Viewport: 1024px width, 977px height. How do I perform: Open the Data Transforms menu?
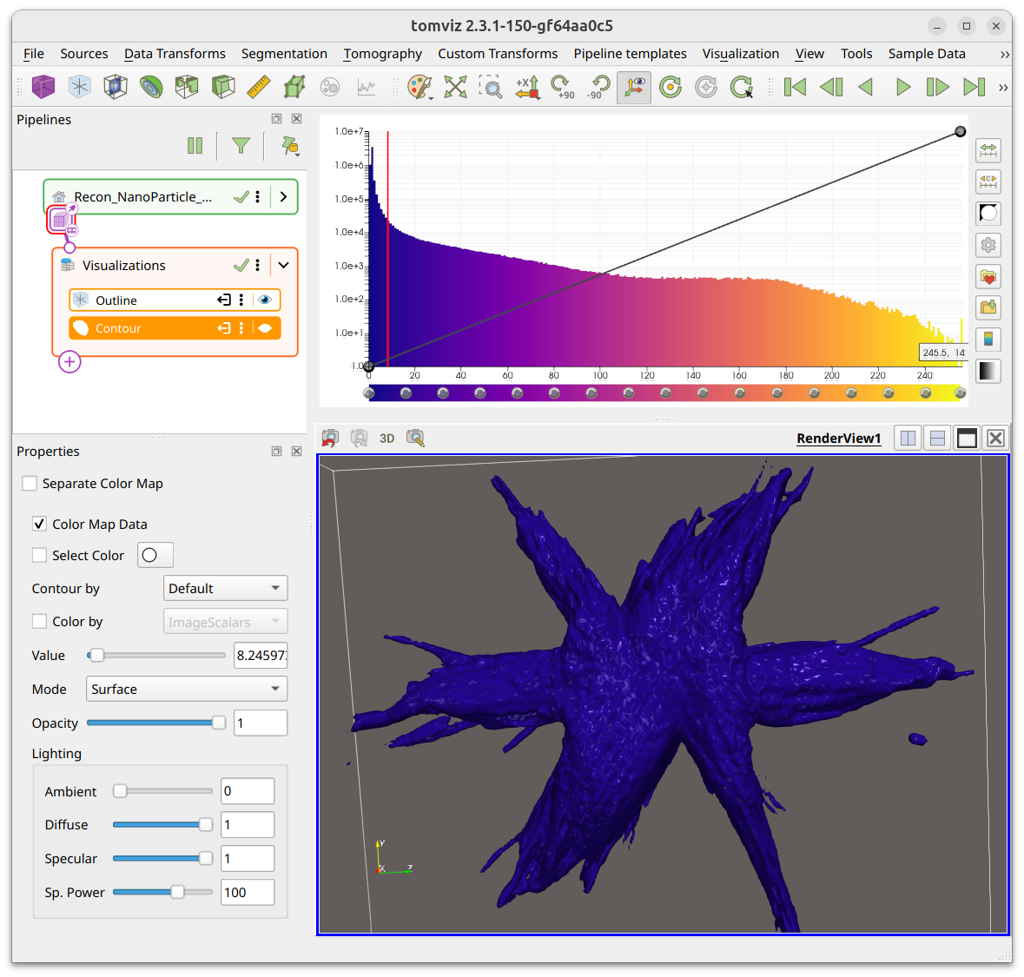point(175,54)
